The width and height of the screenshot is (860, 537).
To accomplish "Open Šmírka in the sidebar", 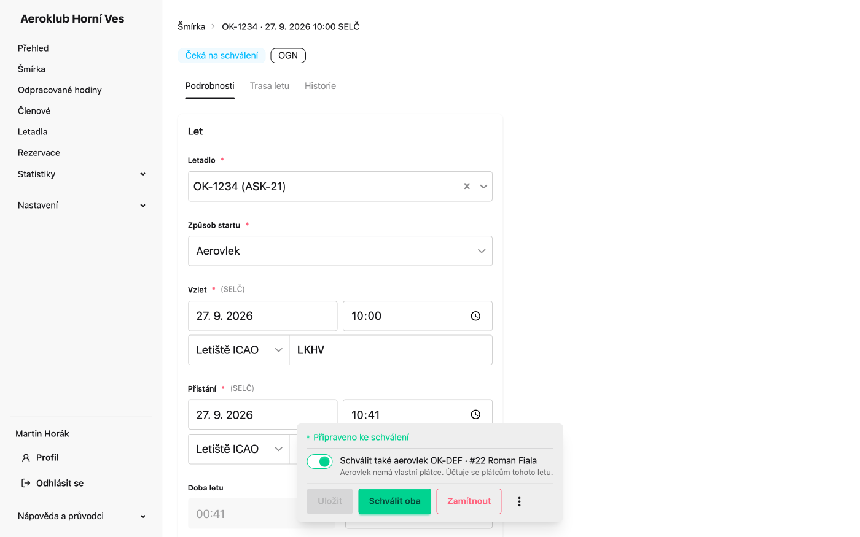I will (x=32, y=69).
